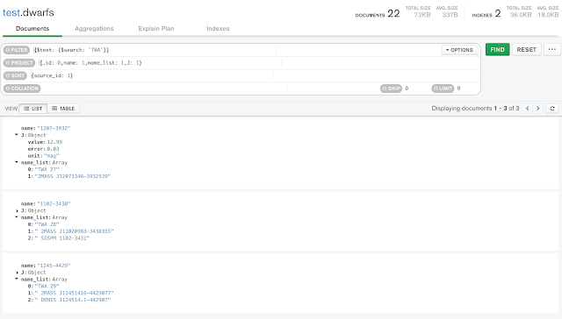This screenshot has width=562, height=319.
Task: Select name value "1245-4429"
Action: (x=54, y=266)
